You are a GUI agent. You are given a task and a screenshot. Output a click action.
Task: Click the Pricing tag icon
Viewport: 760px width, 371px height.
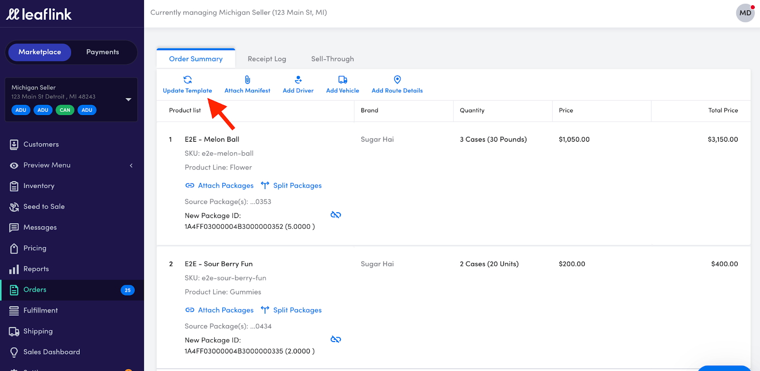point(14,248)
